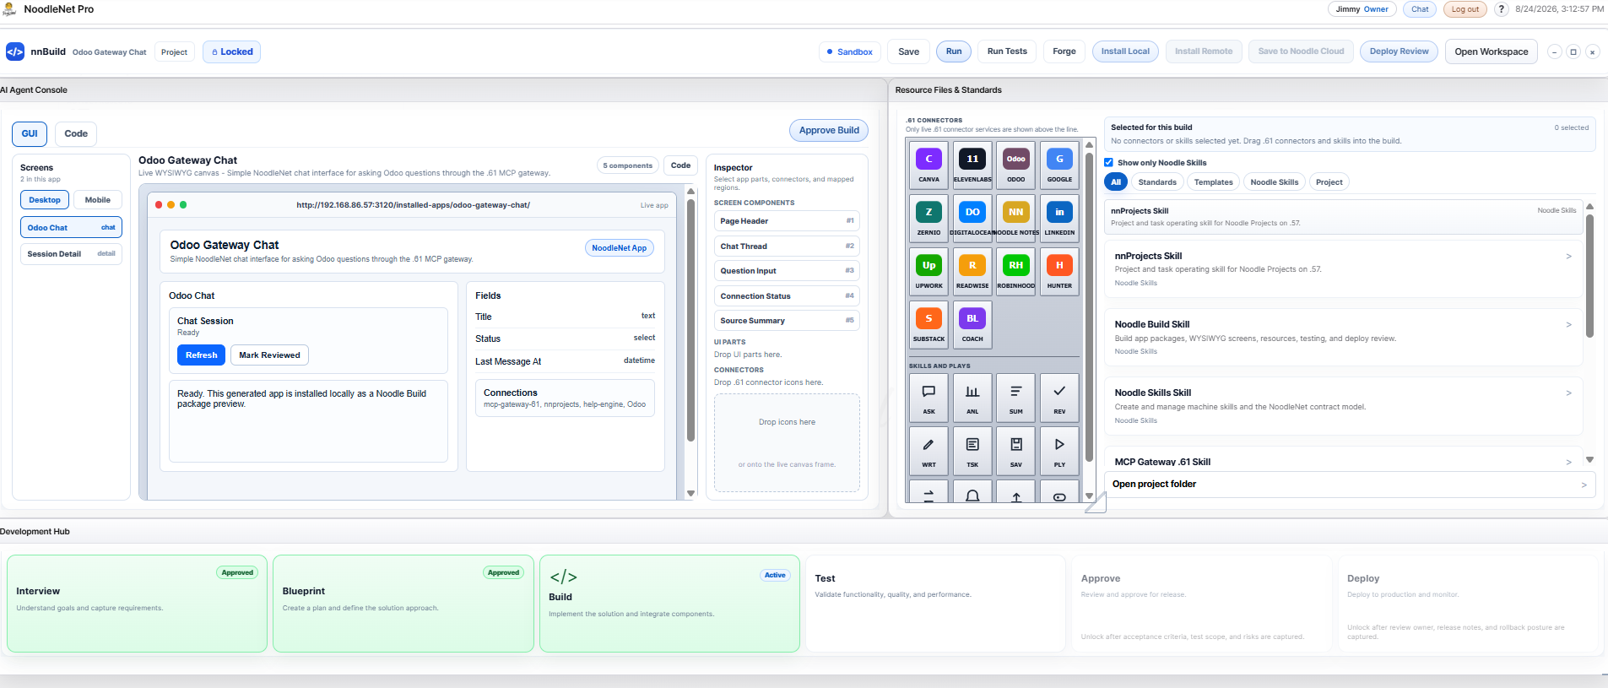Choose the ASK skill icon
The width and height of the screenshot is (1608, 688).
coord(929,398)
